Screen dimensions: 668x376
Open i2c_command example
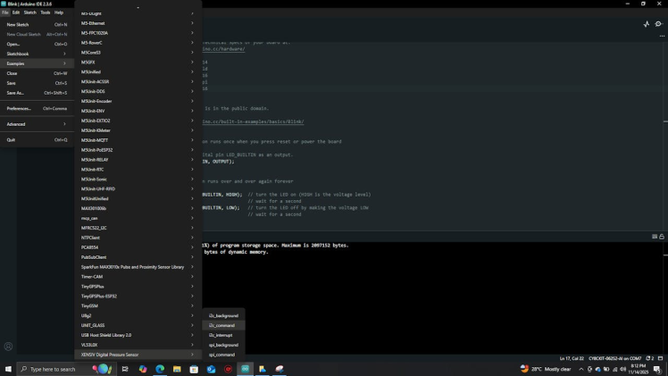(223, 325)
